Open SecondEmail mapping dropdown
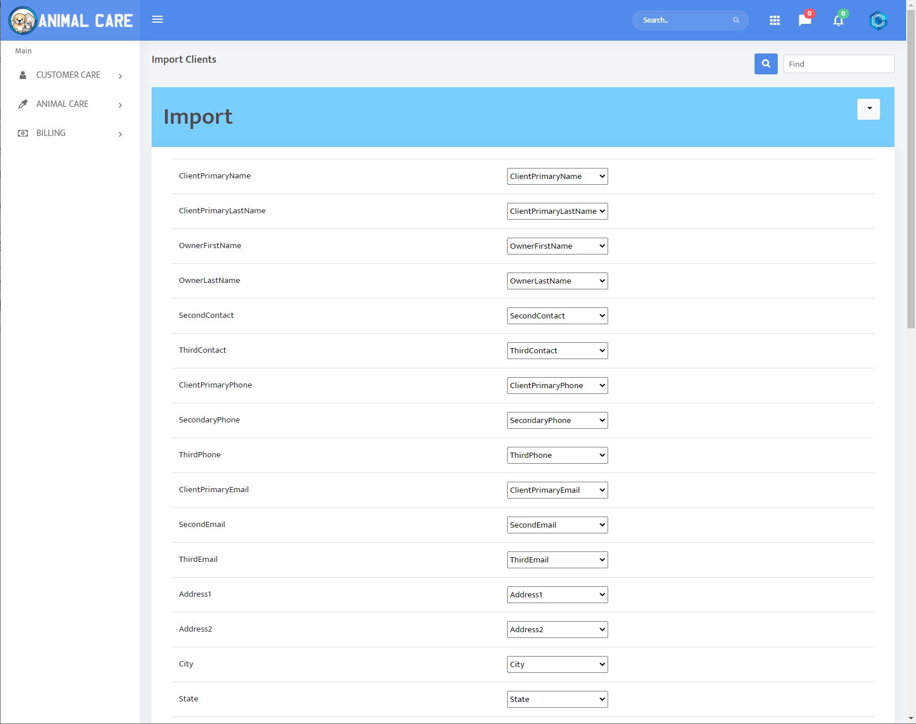The width and height of the screenshot is (916, 724). click(x=557, y=525)
